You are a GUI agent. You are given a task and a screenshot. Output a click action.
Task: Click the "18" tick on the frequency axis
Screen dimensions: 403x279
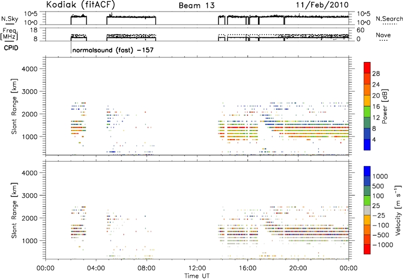coord(34,30)
